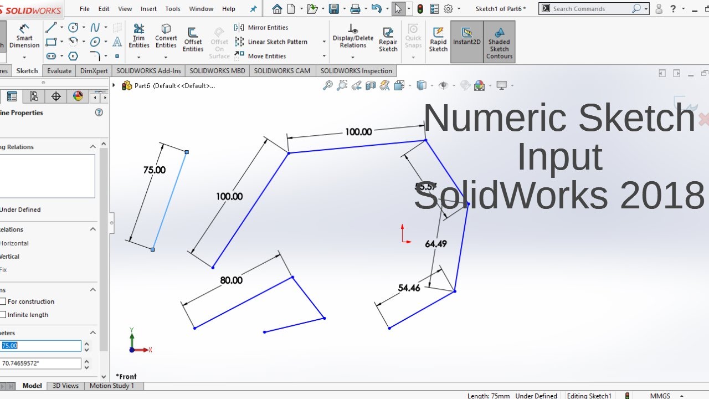709x399 pixels.
Task: Enable the Infinite length checkbox
Action: pyautogui.click(x=3, y=315)
